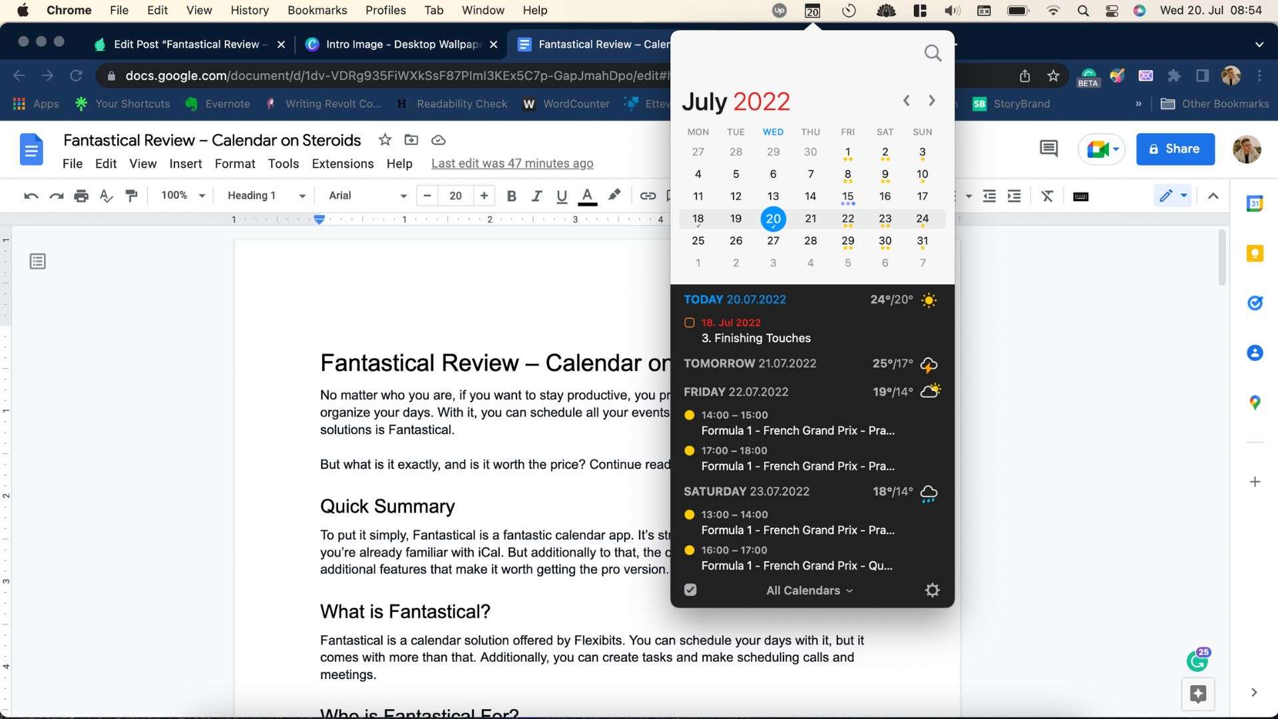Open the text color picker
1278x719 pixels.
click(587, 196)
